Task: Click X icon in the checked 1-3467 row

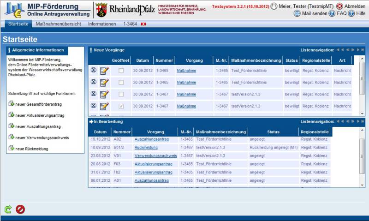Action: [x=94, y=106]
